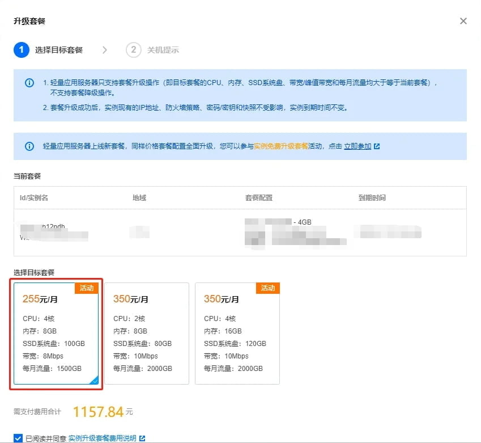The height and width of the screenshot is (443, 481).
Task: Click the chevron arrow between steps
Action: (105, 50)
